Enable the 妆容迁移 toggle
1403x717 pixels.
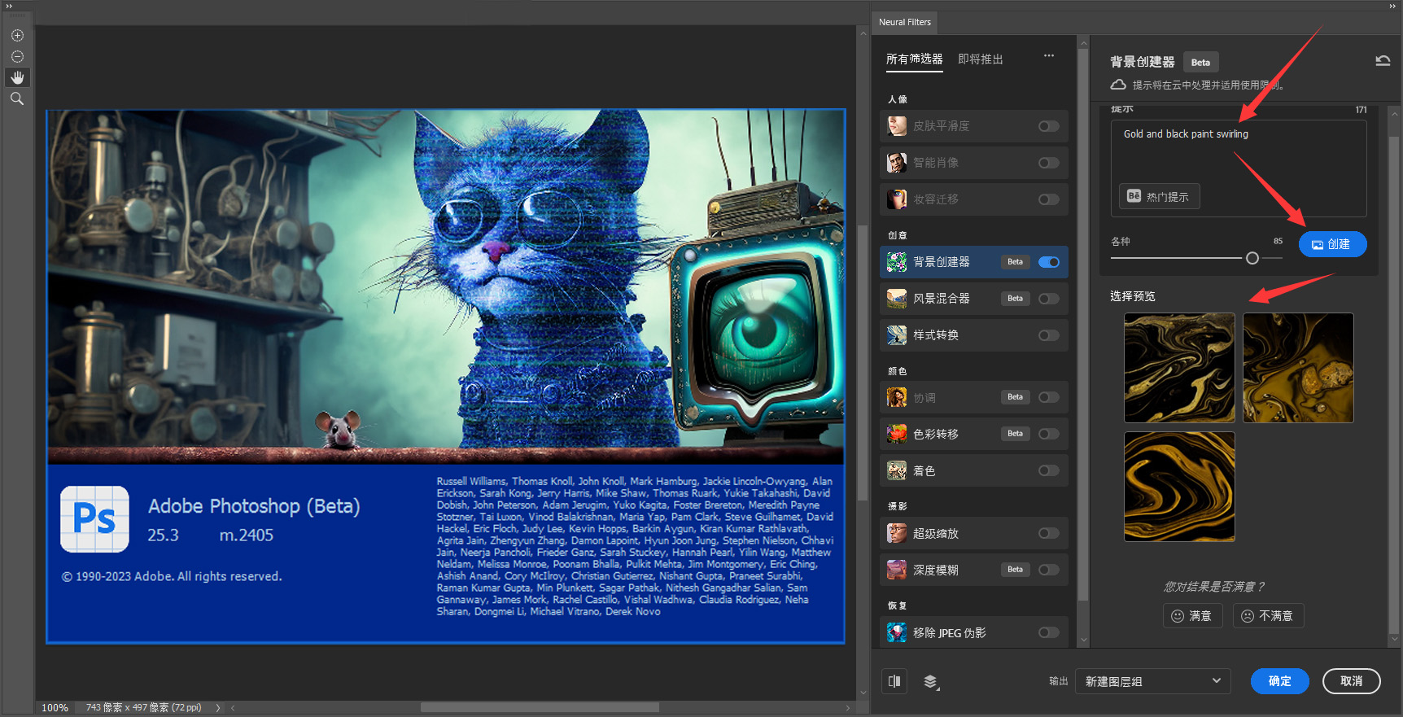1049,199
